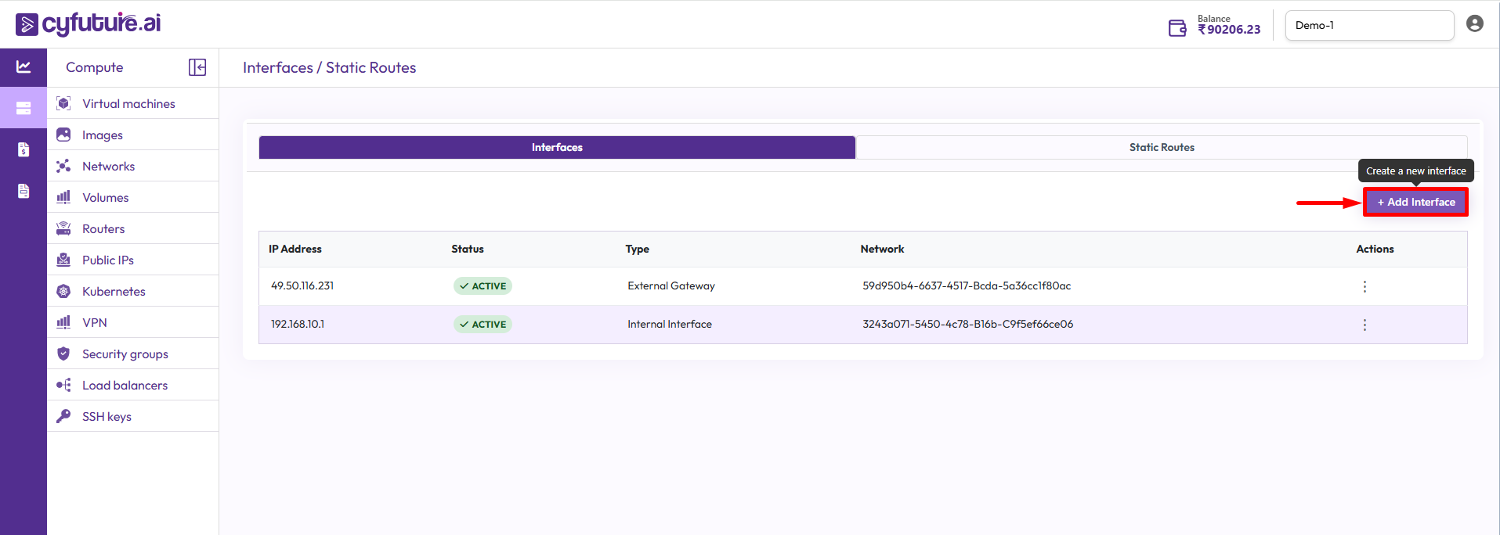
Task: Go to Virtual machines page
Action: 128,103
